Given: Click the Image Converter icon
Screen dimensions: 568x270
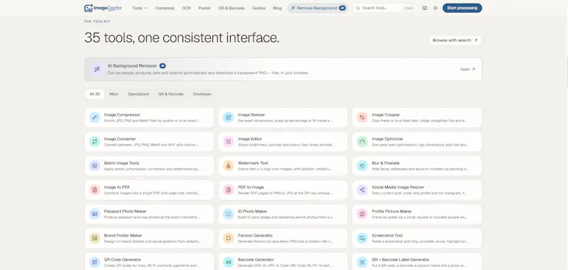Looking at the screenshot, I should 94,141.
